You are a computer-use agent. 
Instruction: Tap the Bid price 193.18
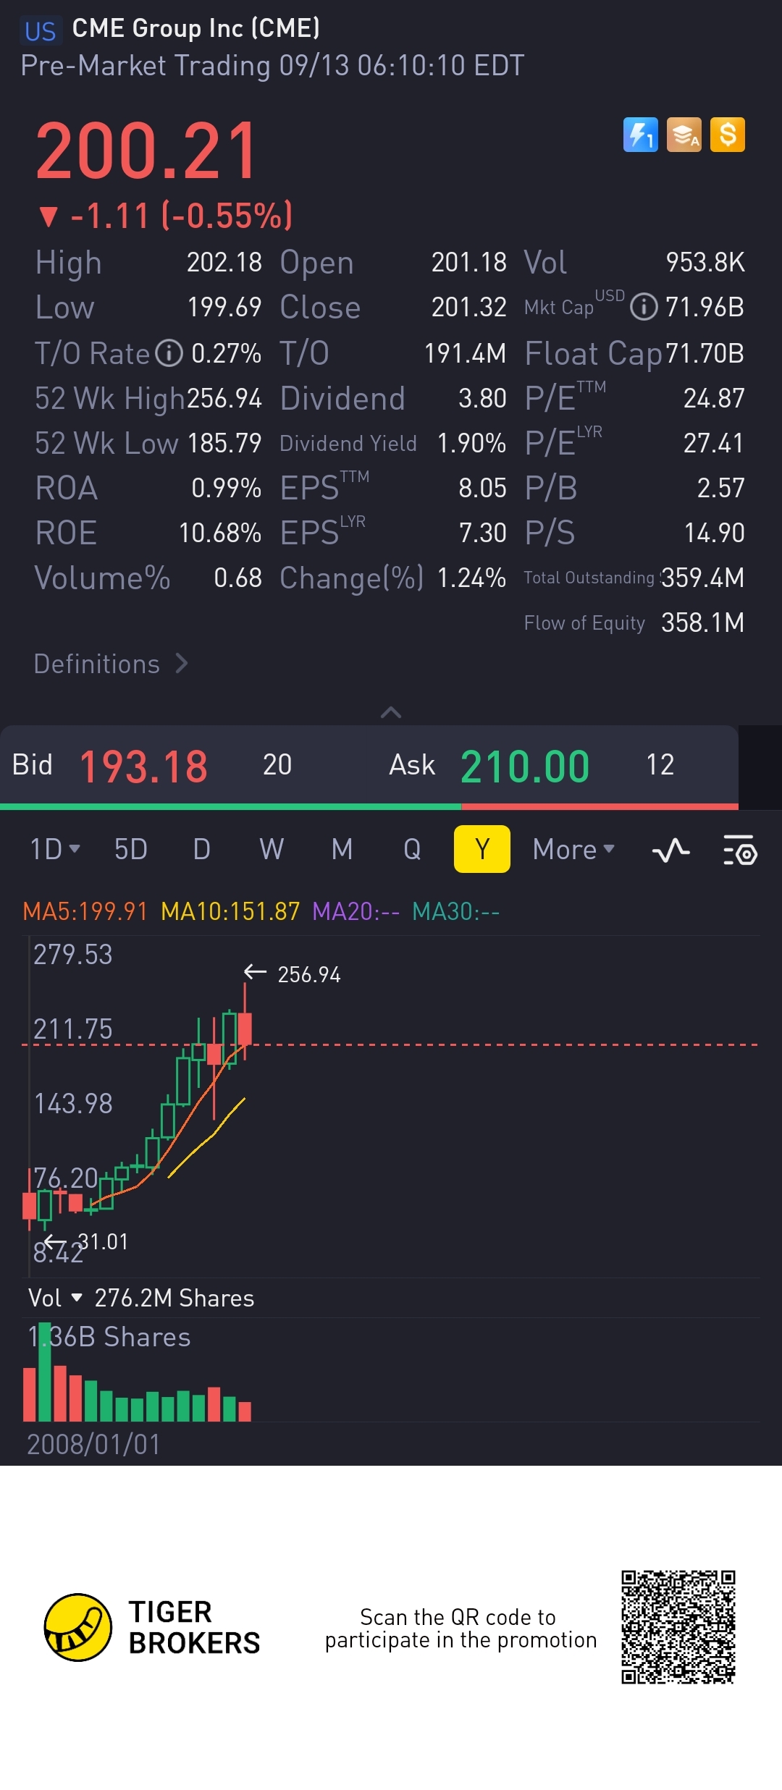(143, 767)
